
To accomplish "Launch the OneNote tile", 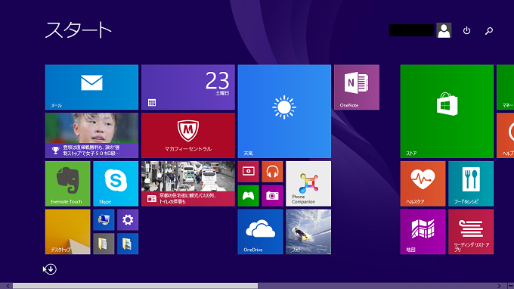I will (357, 87).
